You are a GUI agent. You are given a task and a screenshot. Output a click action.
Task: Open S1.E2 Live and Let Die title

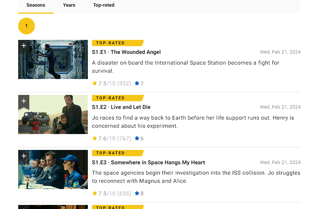[x=121, y=107]
